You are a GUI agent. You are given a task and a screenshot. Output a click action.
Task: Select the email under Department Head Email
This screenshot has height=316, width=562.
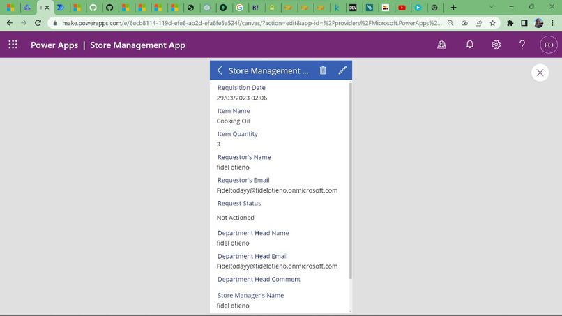coord(277,266)
